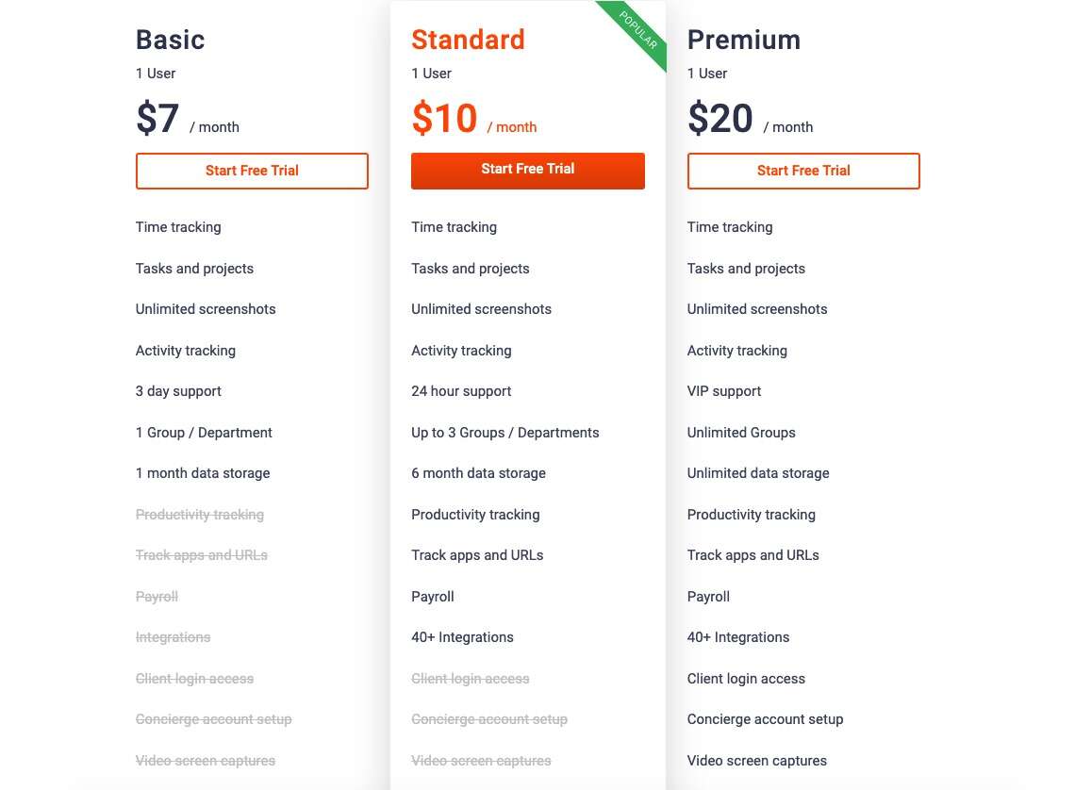Click Unlimited data storage under Premium
The width and height of the screenshot is (1075, 790).
[x=758, y=473]
